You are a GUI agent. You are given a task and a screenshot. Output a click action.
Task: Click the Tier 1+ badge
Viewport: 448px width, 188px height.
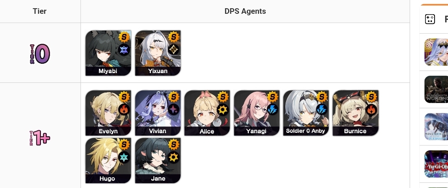[40, 138]
